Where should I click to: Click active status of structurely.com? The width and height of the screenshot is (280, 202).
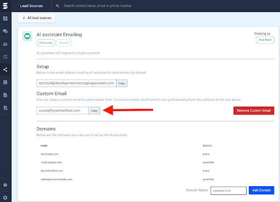[206, 154]
